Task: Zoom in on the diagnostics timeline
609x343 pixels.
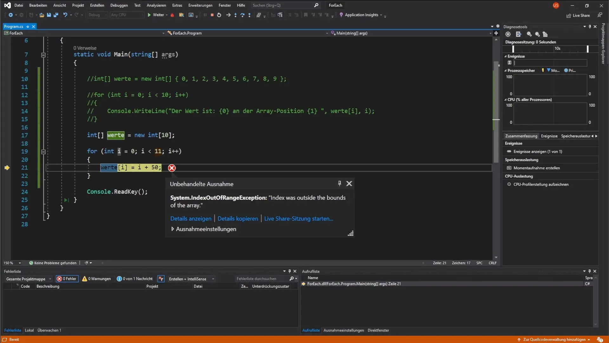Action: (529, 34)
